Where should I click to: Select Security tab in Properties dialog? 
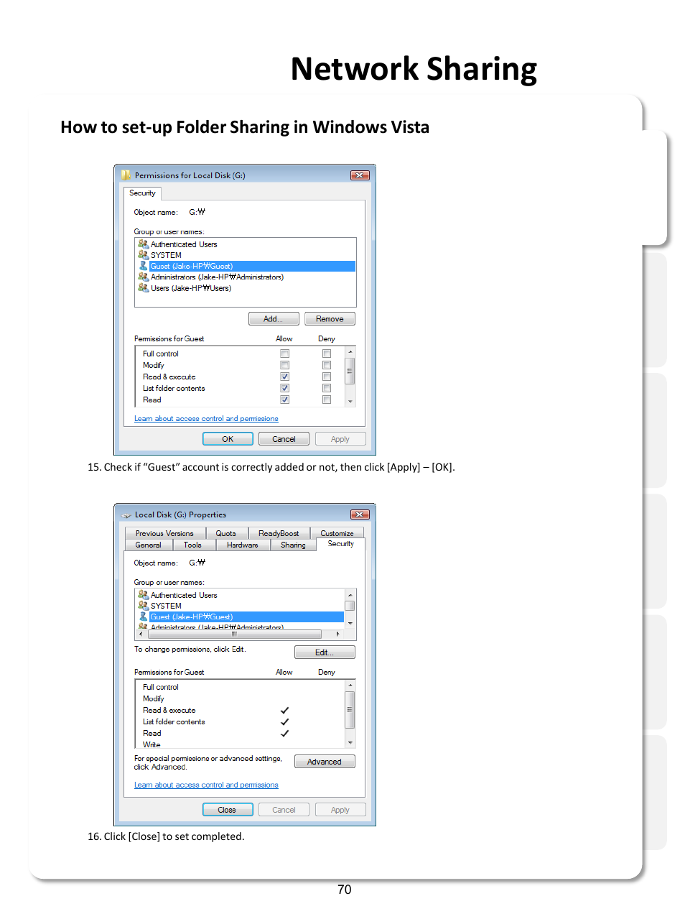click(341, 544)
